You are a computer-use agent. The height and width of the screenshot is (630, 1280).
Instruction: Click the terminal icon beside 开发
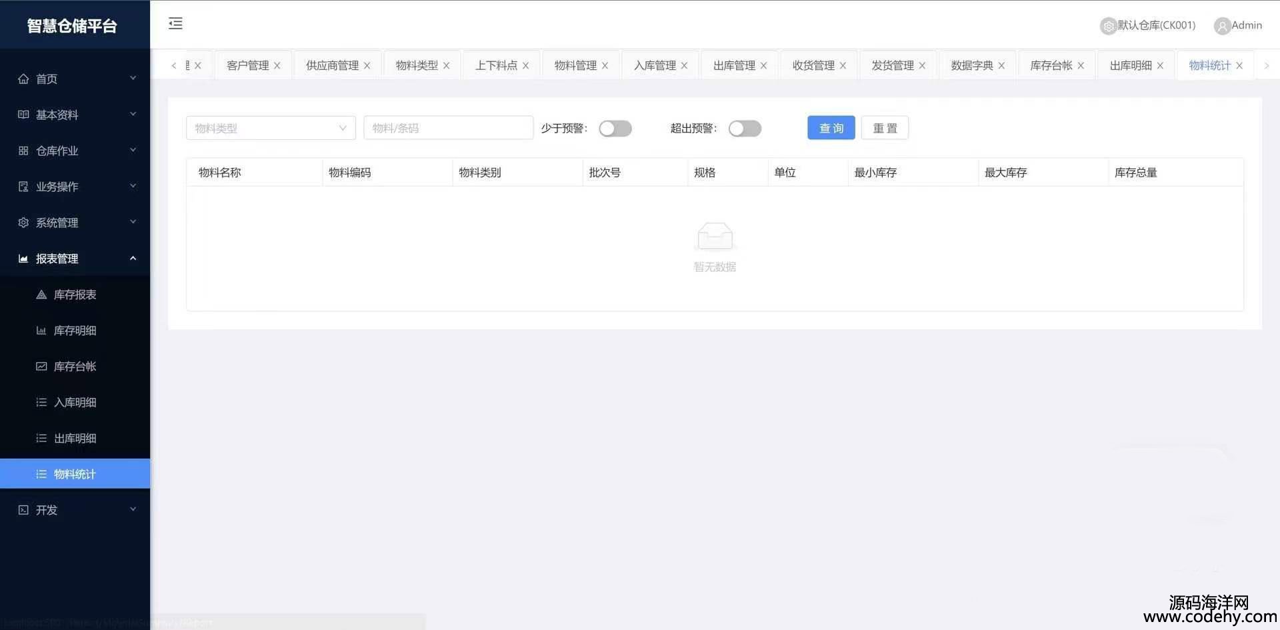tap(23, 510)
